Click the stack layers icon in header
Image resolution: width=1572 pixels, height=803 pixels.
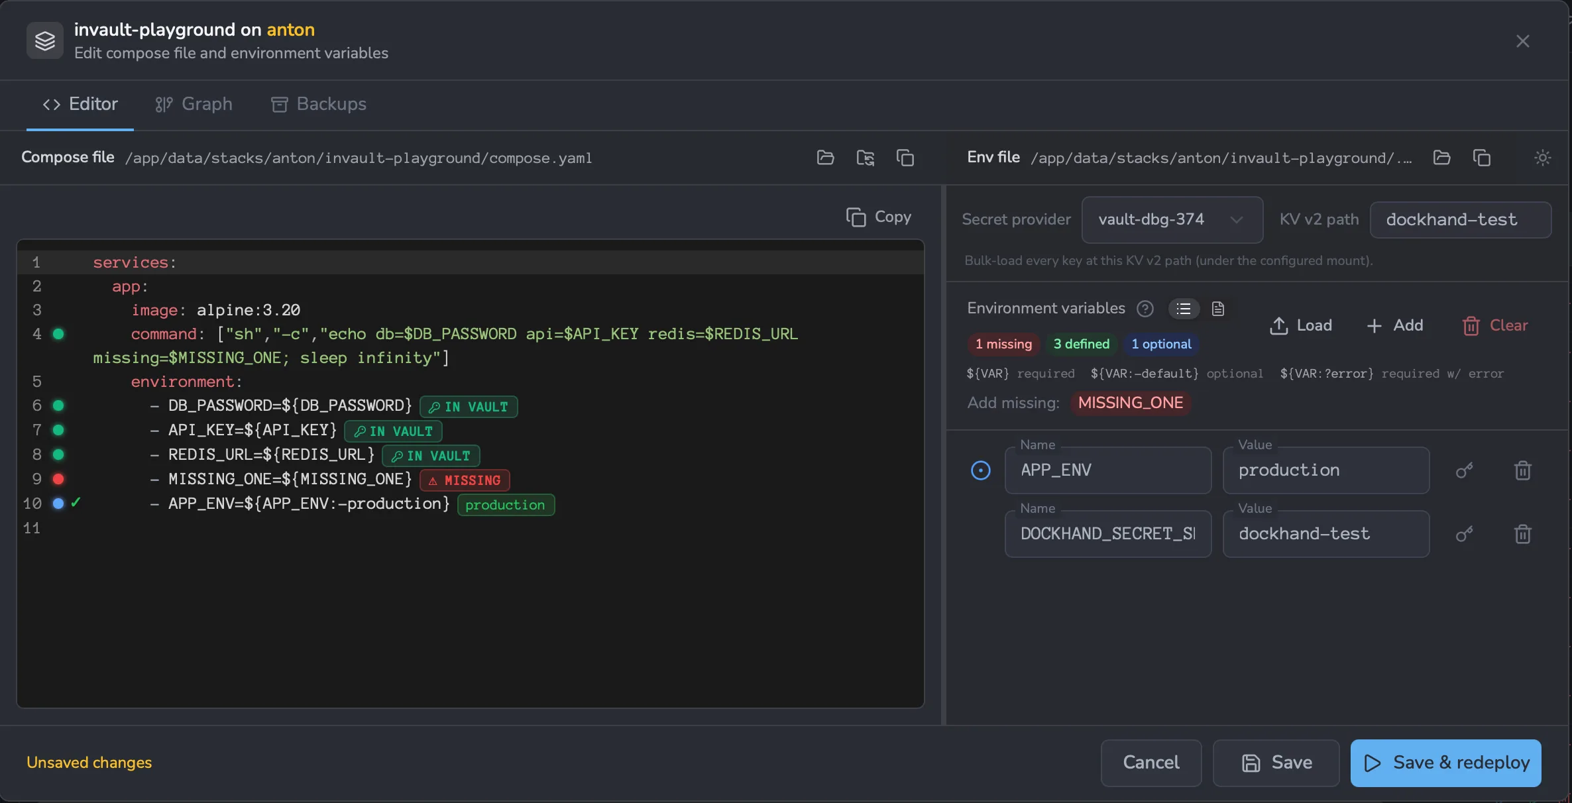(45, 40)
